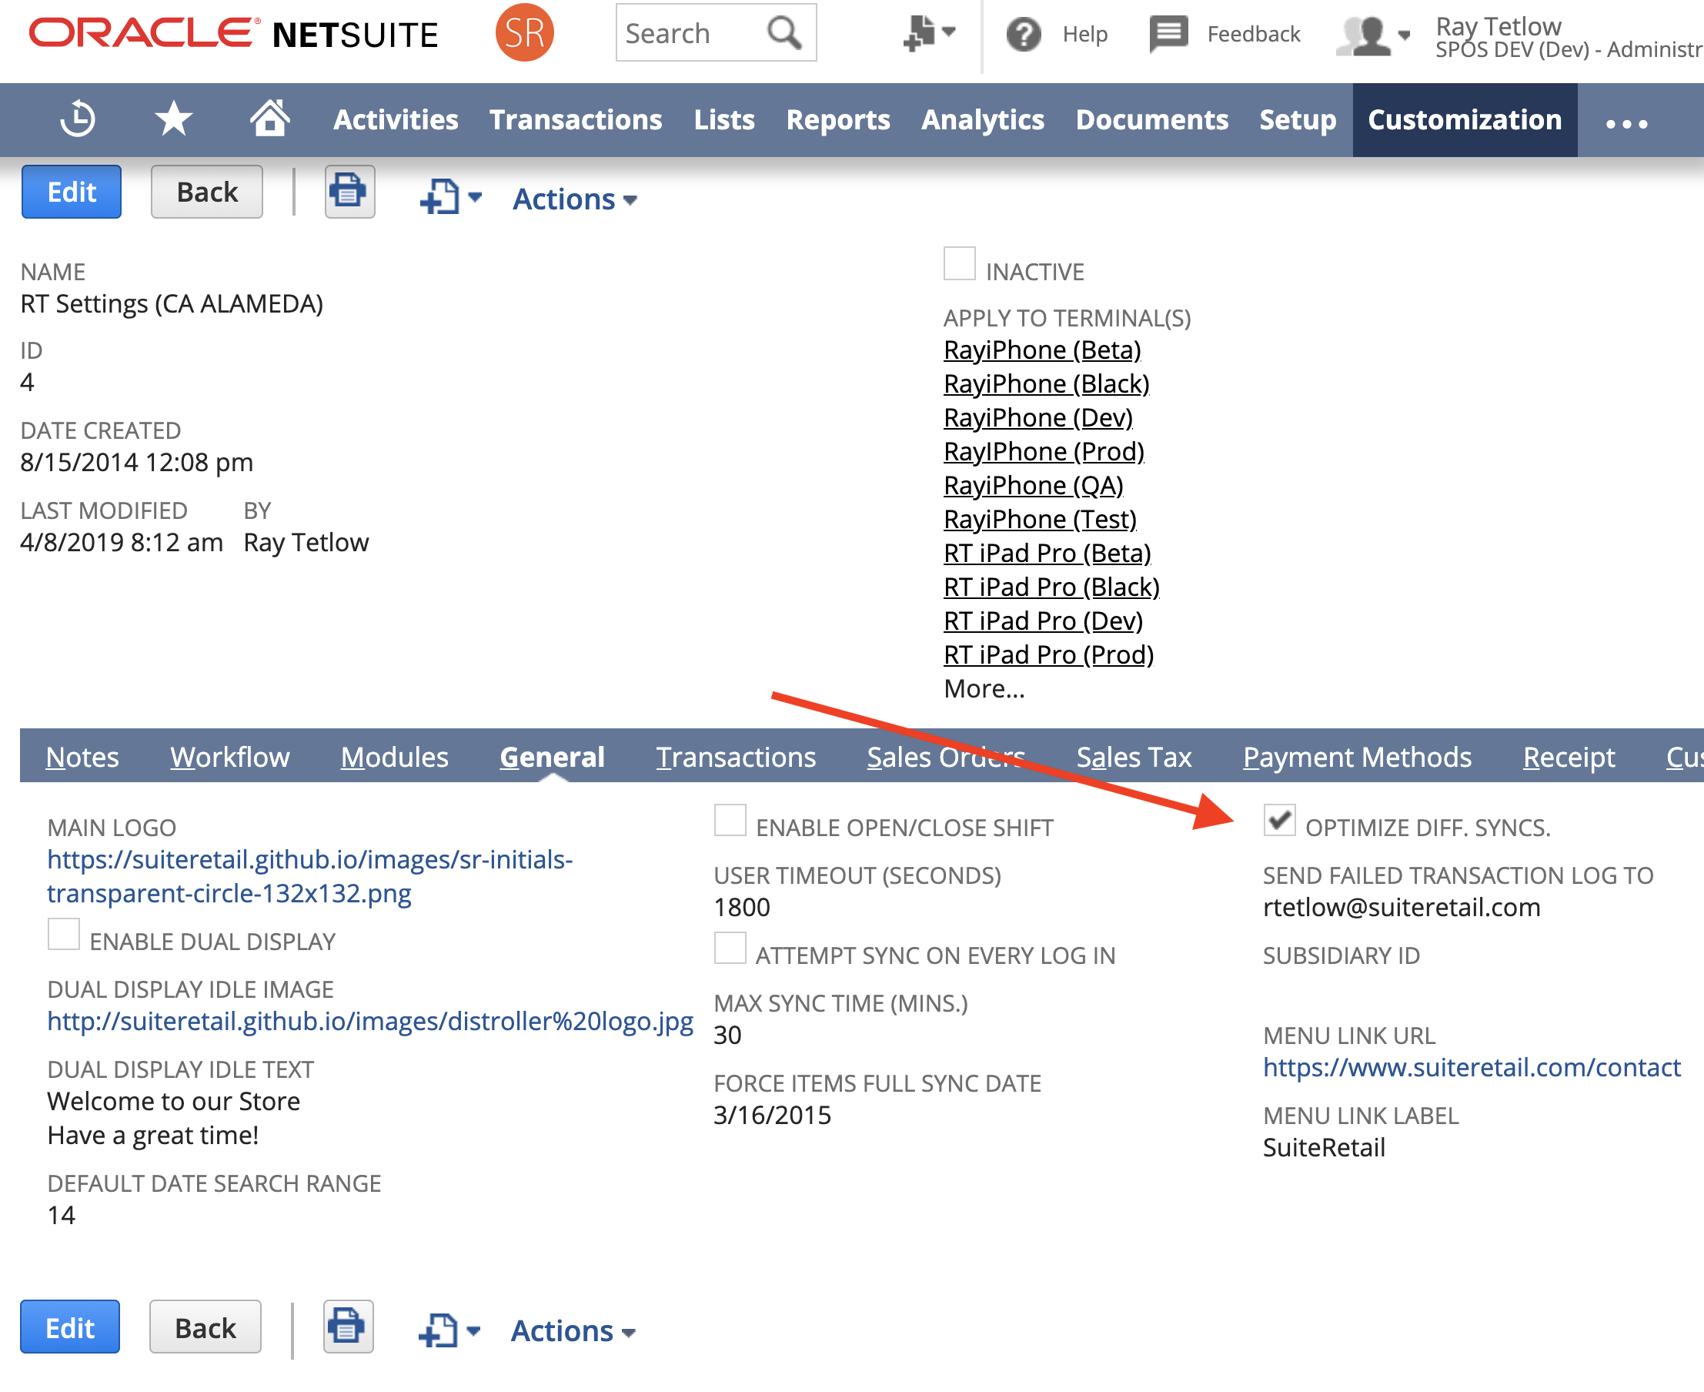Click the search magnifying glass icon

tap(783, 33)
